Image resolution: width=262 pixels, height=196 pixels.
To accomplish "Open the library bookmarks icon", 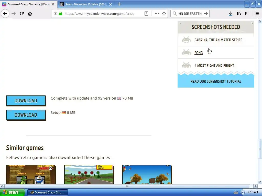I will [239, 14].
